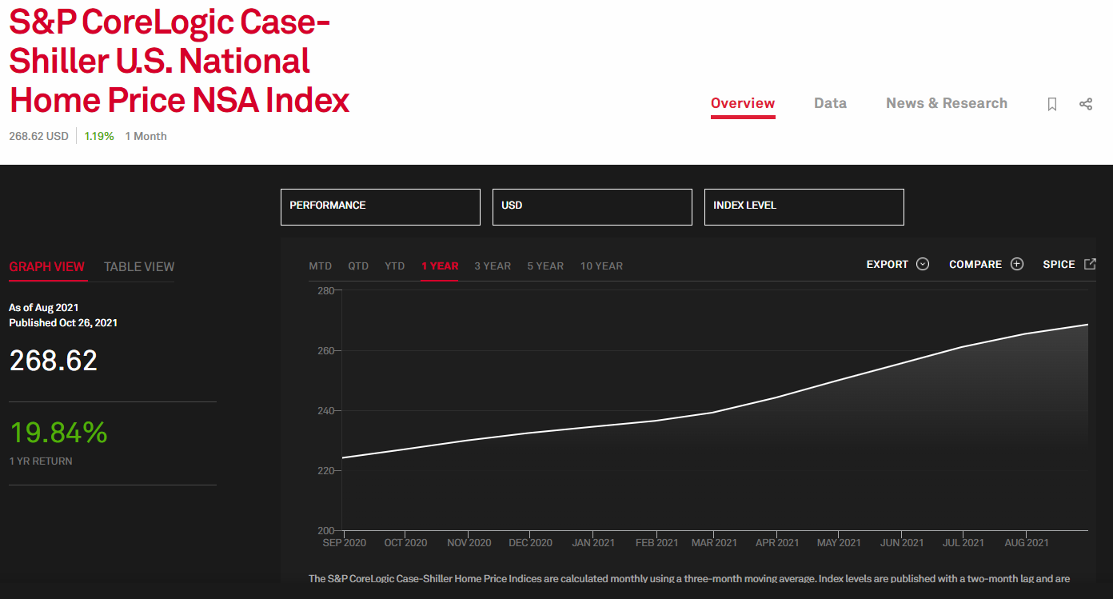Click the 1 YR RETURN label
Image resolution: width=1113 pixels, height=599 pixels.
41,461
